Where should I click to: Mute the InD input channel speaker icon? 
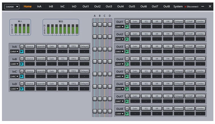pos(22,89)
